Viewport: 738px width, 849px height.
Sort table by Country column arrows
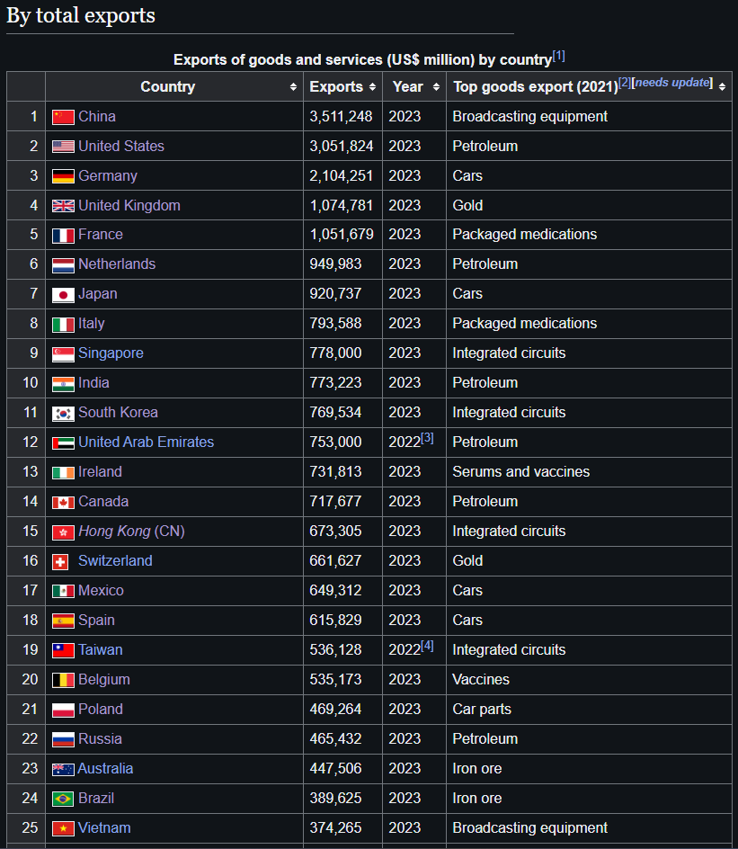(293, 86)
